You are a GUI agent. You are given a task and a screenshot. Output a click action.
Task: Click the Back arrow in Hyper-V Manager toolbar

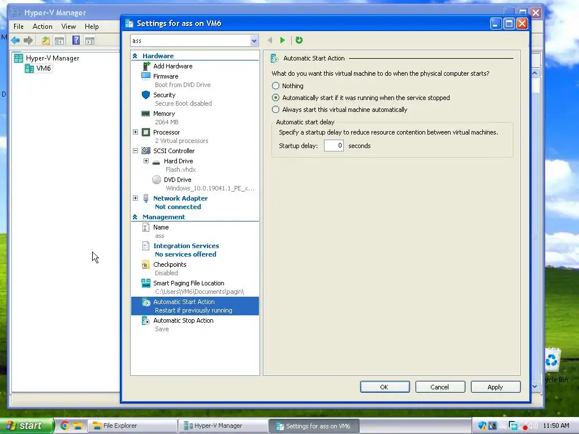tap(15, 40)
